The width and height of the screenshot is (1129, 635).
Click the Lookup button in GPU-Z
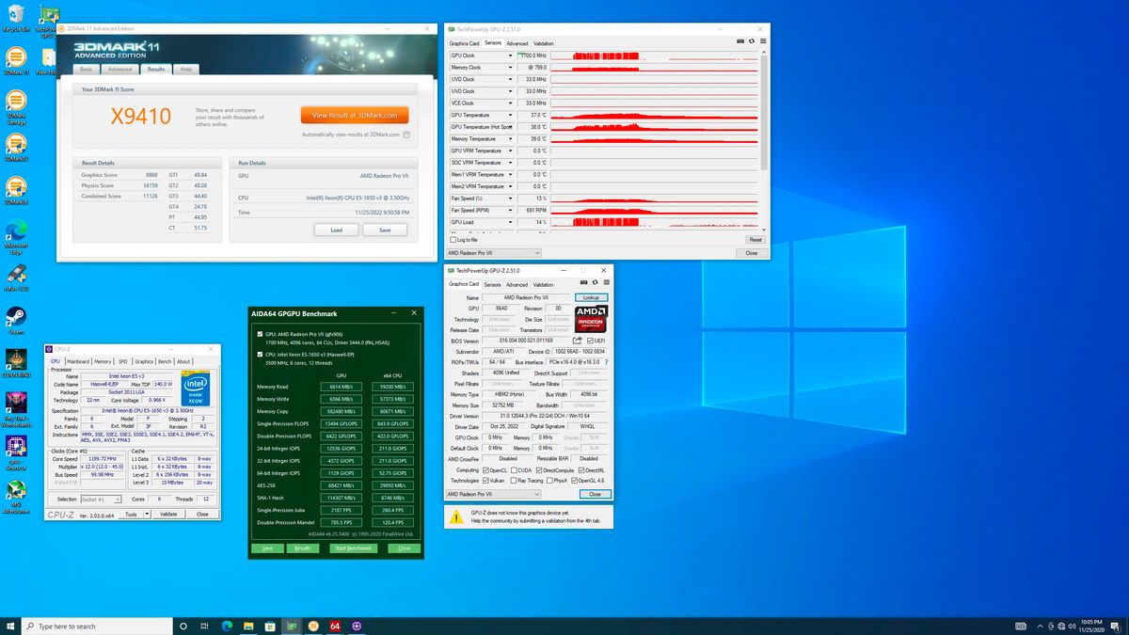tap(591, 297)
